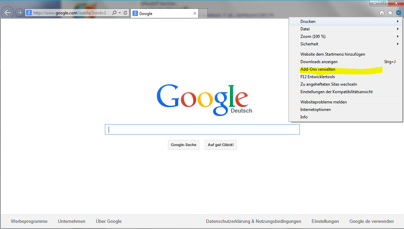Select Website dem Startmenü hinzufügen
This screenshot has height=229, width=404.
[345, 54]
